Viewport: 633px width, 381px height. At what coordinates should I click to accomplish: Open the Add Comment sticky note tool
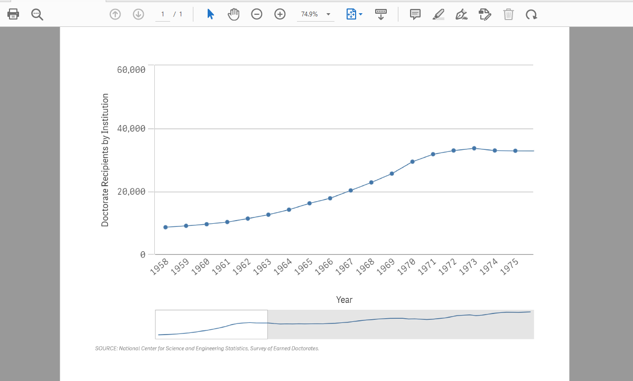[x=415, y=14]
